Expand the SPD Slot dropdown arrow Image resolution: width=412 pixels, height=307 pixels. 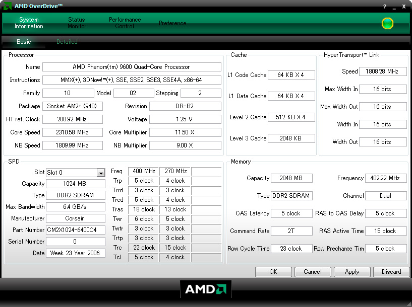[101, 173]
